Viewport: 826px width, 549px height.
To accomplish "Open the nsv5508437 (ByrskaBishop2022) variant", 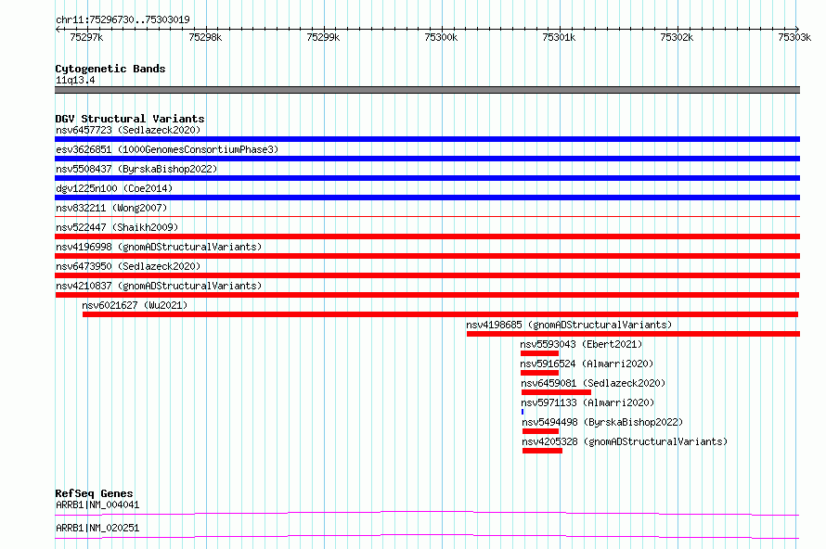I will pos(136,169).
